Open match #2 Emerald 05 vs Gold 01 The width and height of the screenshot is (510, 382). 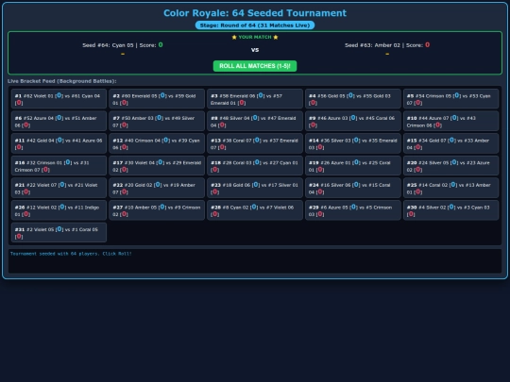(x=157, y=99)
